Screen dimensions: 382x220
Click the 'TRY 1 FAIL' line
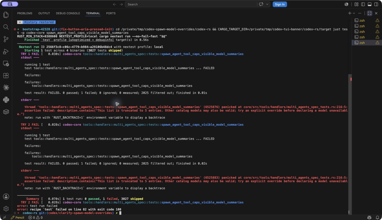(132, 54)
